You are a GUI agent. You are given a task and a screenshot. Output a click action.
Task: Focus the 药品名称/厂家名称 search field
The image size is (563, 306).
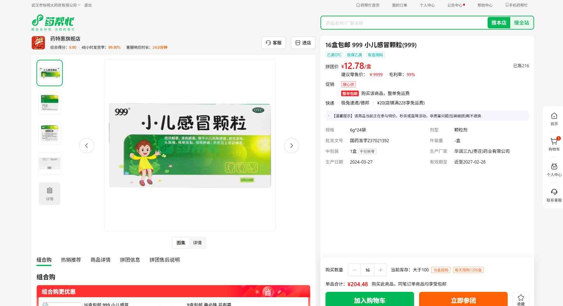coord(404,23)
